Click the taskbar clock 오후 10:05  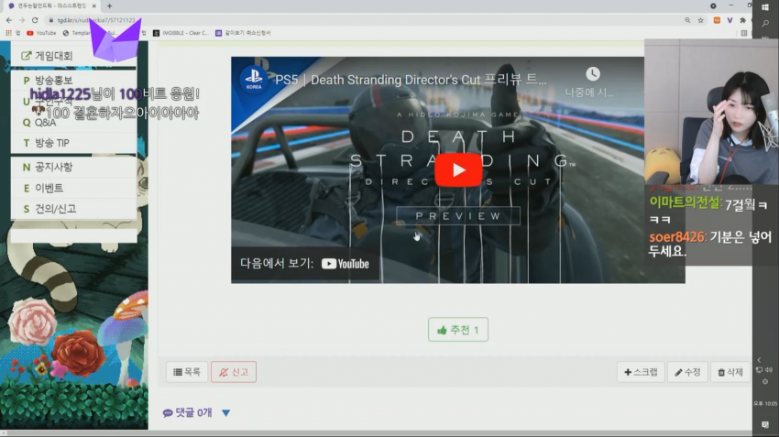pos(765,404)
